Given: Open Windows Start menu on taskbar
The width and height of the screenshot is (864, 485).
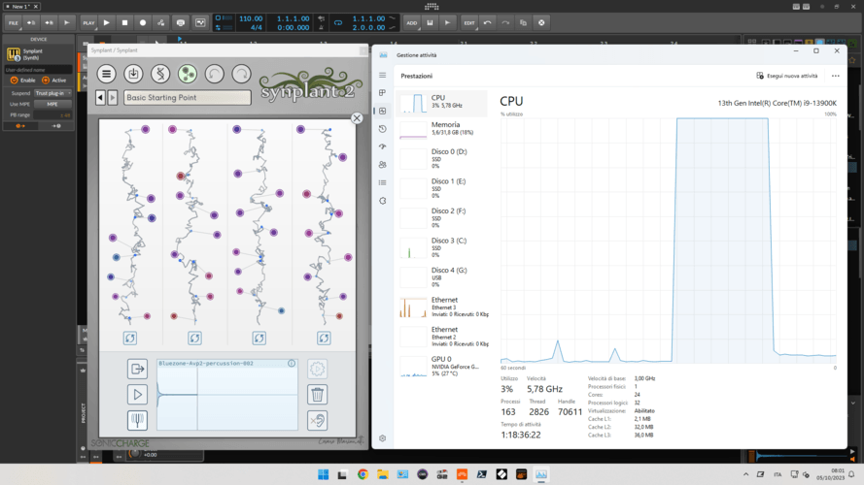Looking at the screenshot, I should pyautogui.click(x=324, y=474).
